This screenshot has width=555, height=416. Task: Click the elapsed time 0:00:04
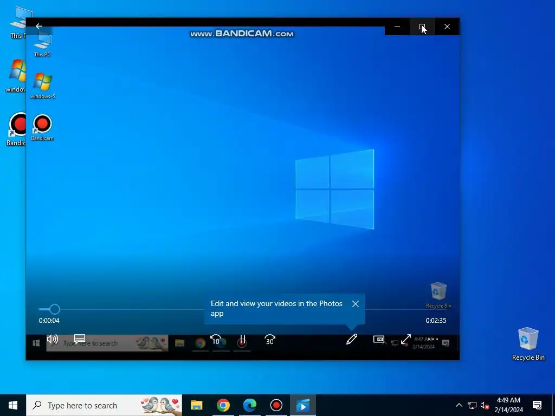(49, 321)
